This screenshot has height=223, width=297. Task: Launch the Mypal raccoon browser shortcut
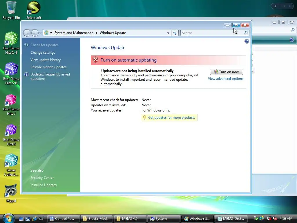[x=11, y=193]
